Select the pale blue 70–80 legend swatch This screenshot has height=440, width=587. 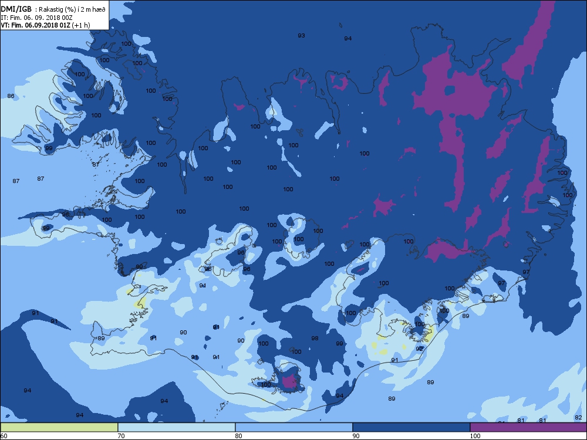176,427
